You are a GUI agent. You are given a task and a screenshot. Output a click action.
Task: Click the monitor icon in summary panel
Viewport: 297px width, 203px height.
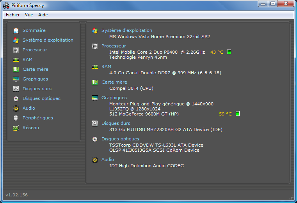point(95,98)
